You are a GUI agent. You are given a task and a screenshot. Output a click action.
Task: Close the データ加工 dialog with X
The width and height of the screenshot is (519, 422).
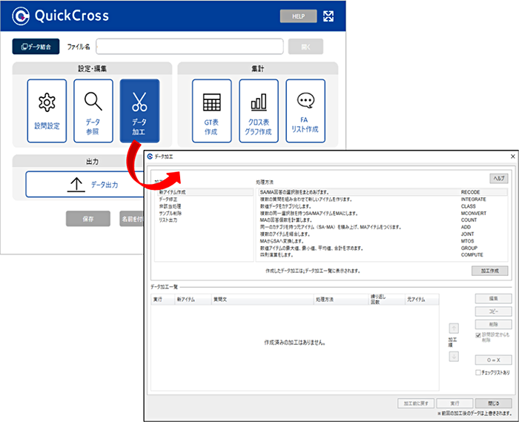(513, 156)
